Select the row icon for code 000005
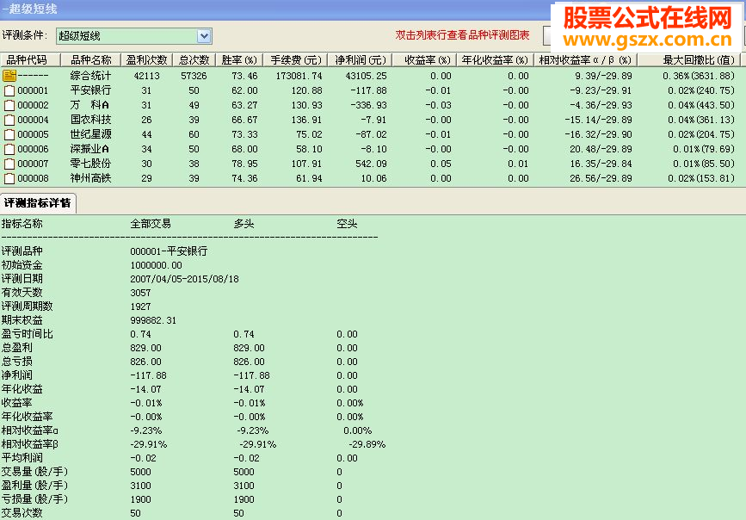Image resolution: width=746 pixels, height=520 pixels. click(9, 135)
